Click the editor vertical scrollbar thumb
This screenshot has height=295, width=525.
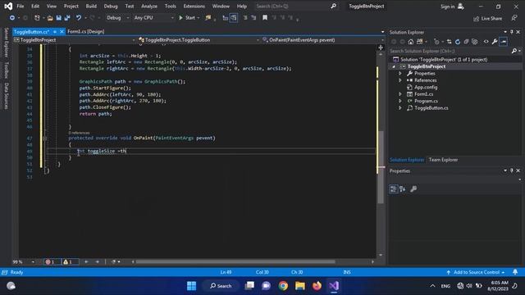pyautogui.click(x=381, y=166)
